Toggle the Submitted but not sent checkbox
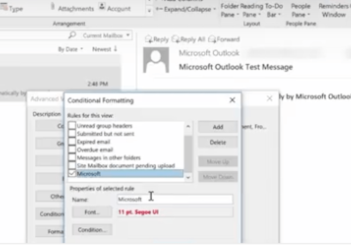The height and width of the screenshot is (245, 351). tap(72, 134)
